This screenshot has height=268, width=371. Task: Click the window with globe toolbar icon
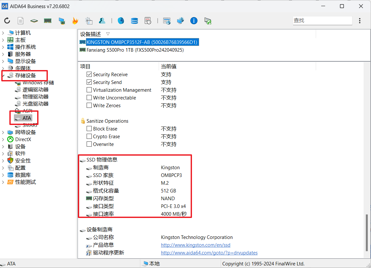(x=167, y=21)
